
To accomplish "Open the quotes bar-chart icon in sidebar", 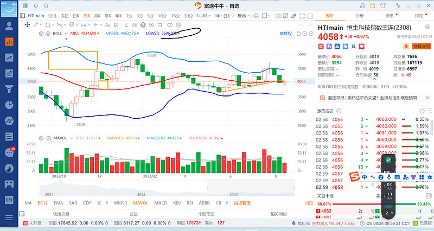I will [x=9, y=42].
